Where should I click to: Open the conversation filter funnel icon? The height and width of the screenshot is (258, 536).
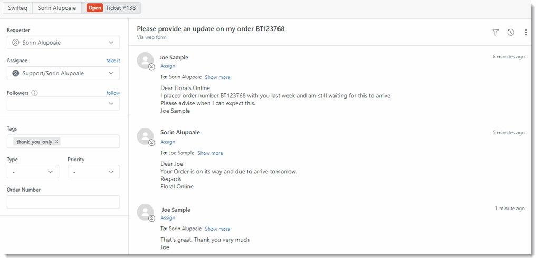(495, 33)
